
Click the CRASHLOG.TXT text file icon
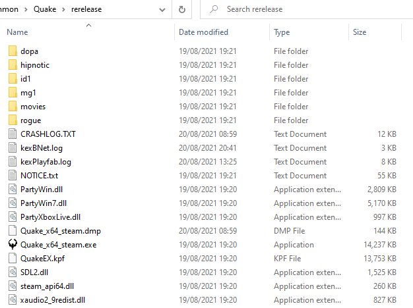[x=13, y=134]
